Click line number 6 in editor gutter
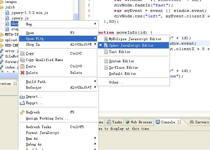Screen dimensions: 210x150 [x=89, y=11]
